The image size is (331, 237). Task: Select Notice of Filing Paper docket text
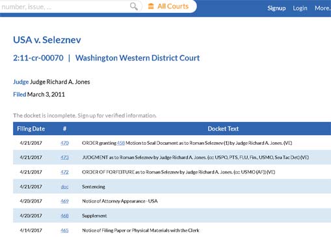(x=140, y=231)
